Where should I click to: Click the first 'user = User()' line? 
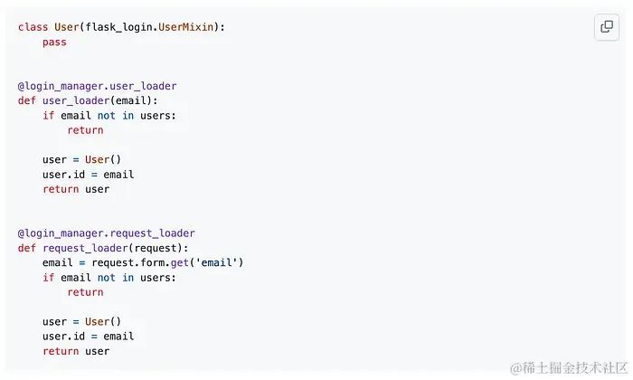click(x=81, y=159)
